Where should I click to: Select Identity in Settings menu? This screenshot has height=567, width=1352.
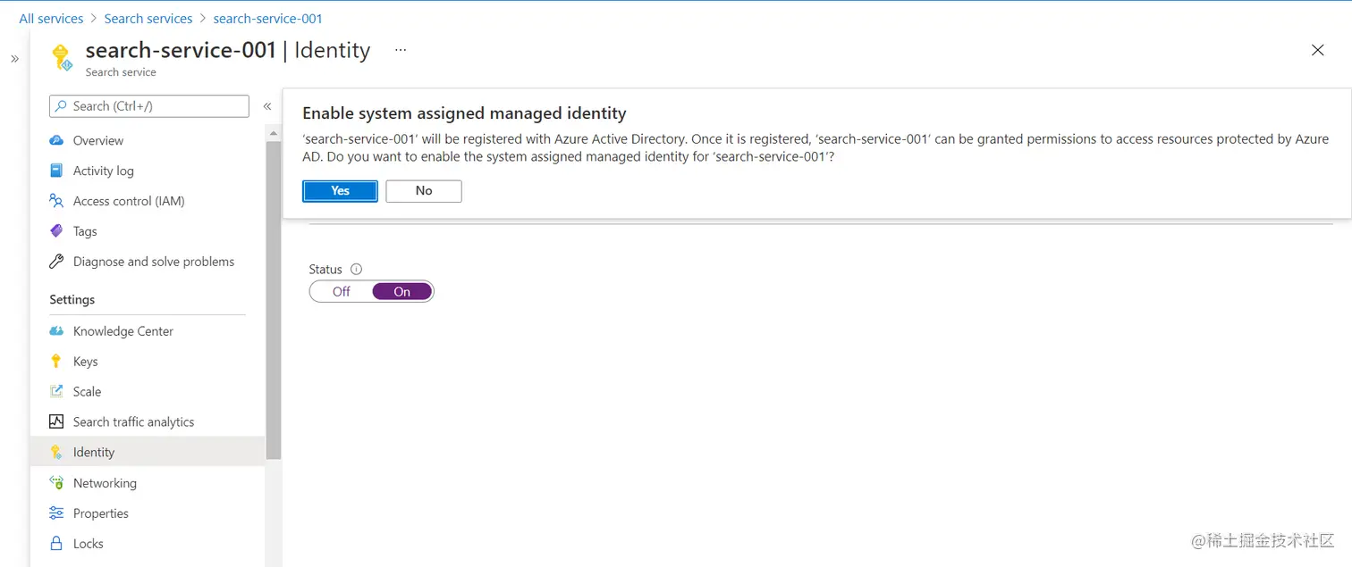click(x=148, y=452)
